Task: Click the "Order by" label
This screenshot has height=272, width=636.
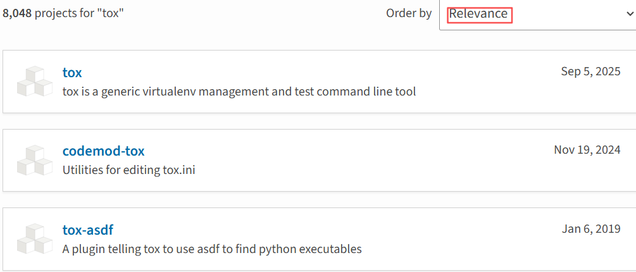Action: [409, 13]
